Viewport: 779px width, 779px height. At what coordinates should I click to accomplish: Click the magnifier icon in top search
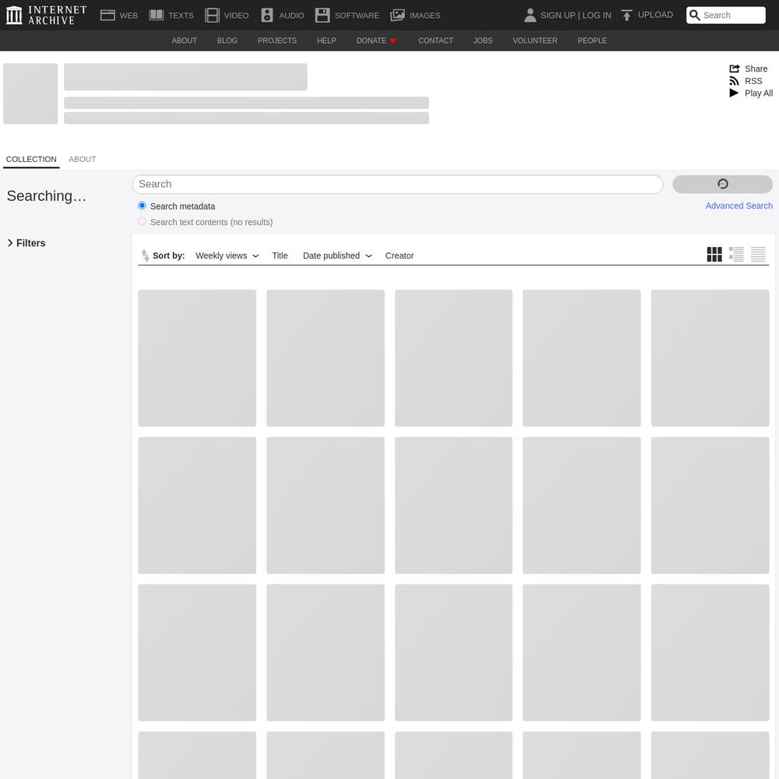[695, 15]
